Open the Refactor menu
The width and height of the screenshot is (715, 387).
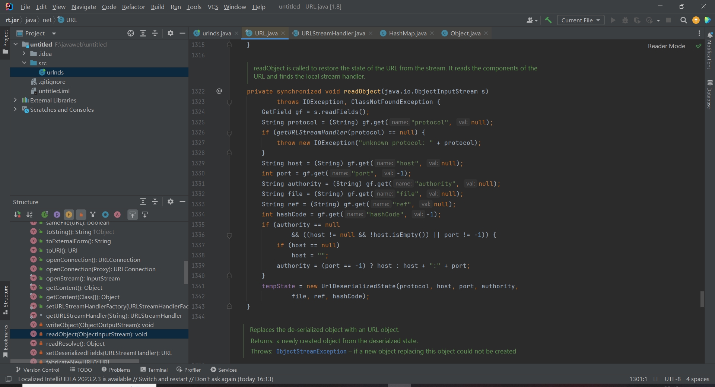133,7
